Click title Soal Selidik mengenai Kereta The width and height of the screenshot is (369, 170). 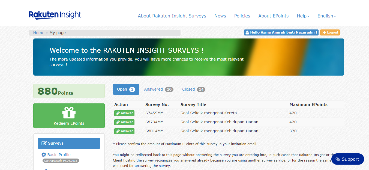pyautogui.click(x=209, y=113)
